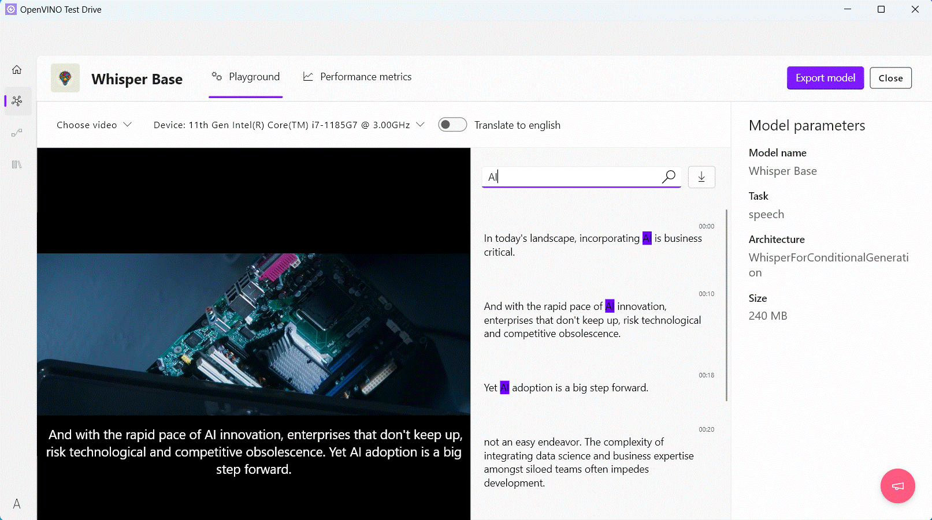Open the Choose video dropdown
The width and height of the screenshot is (932, 520).
[x=94, y=125]
